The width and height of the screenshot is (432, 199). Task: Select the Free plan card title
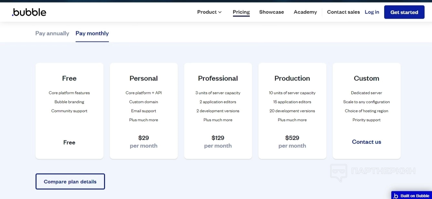[x=69, y=79]
